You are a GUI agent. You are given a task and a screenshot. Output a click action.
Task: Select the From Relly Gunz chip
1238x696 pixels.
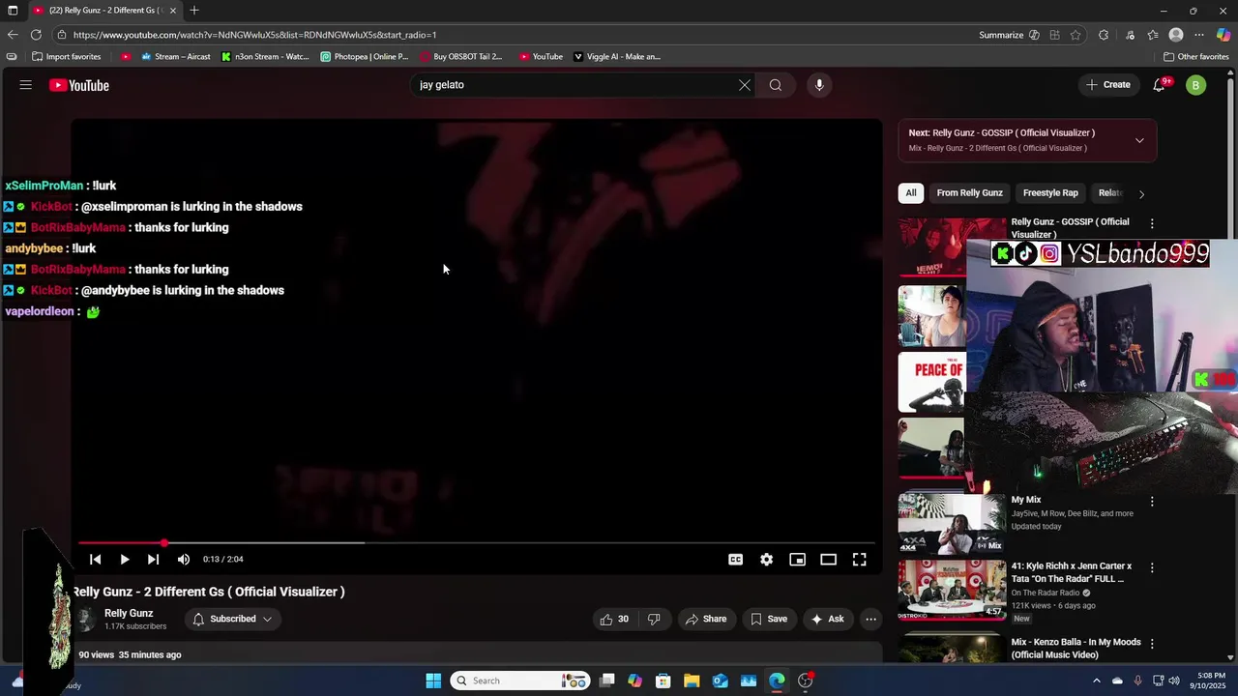tap(969, 192)
